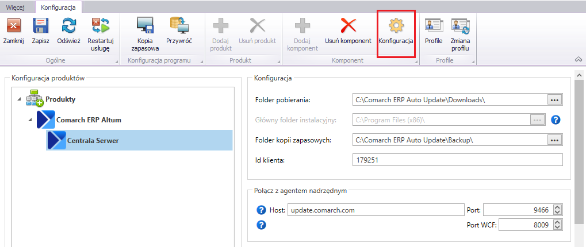Select Produkty root tree item
Screen dimensions: 586x247
60,99
